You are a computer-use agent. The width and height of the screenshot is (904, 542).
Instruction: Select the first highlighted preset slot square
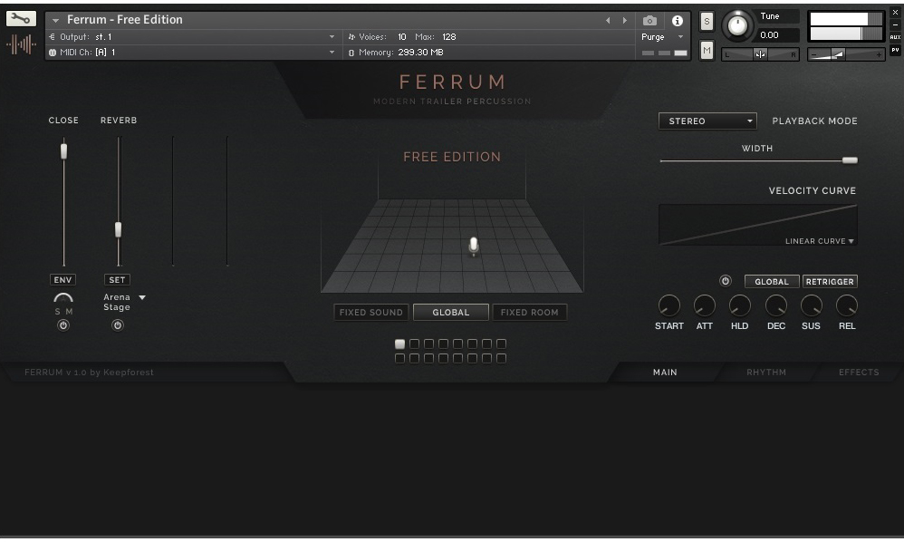(399, 344)
